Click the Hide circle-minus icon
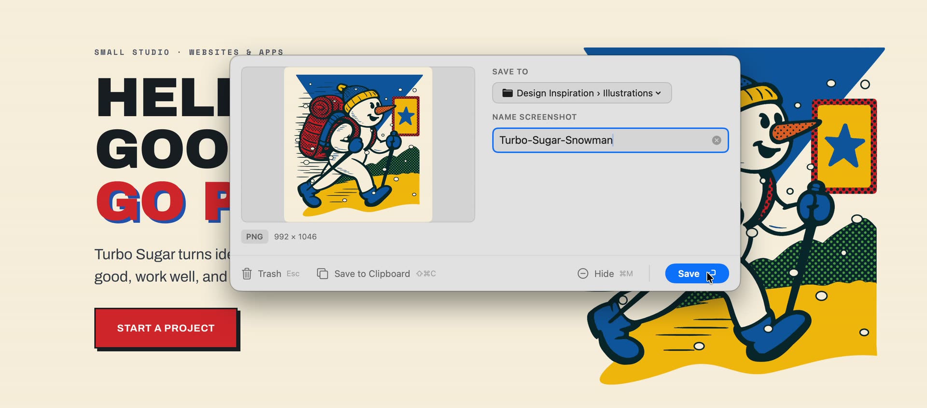 [x=583, y=273]
